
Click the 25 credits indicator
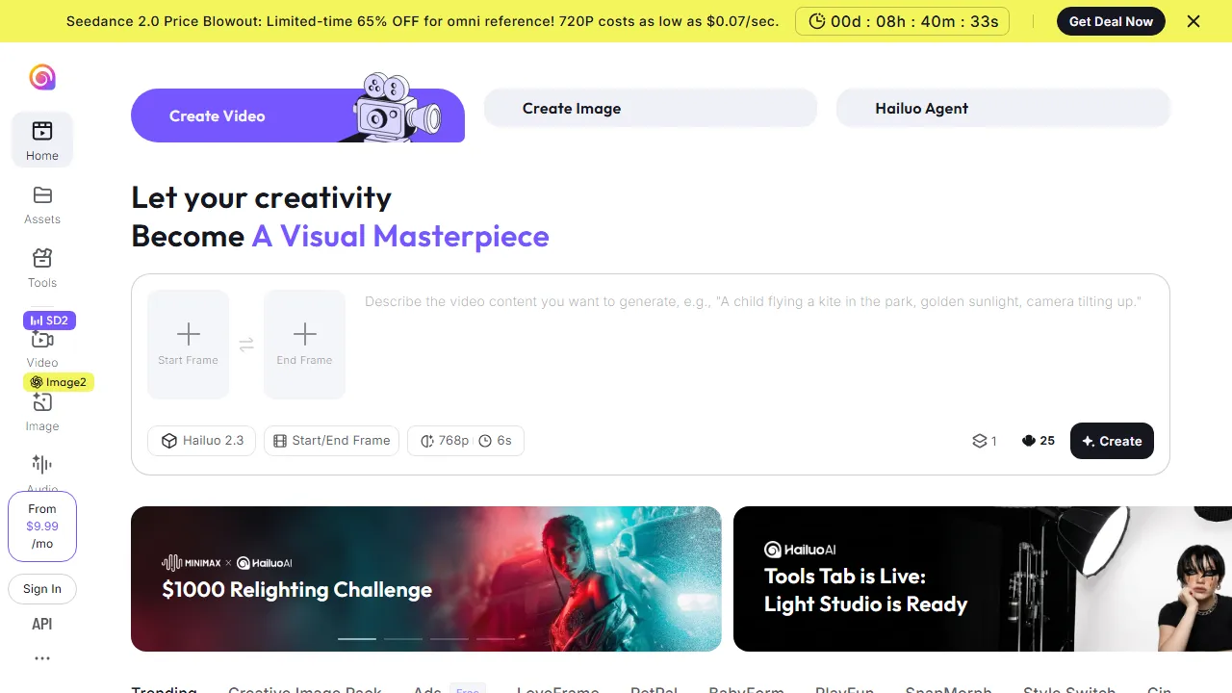click(x=1039, y=441)
